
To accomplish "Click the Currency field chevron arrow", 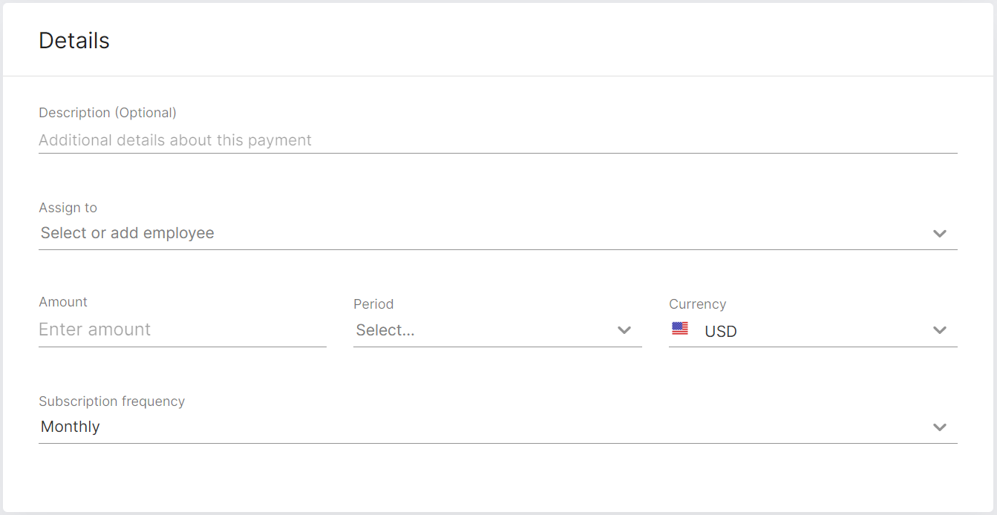I will 939,330.
